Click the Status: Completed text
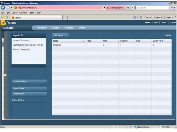The image size is (177, 132). [x=22, y=49]
